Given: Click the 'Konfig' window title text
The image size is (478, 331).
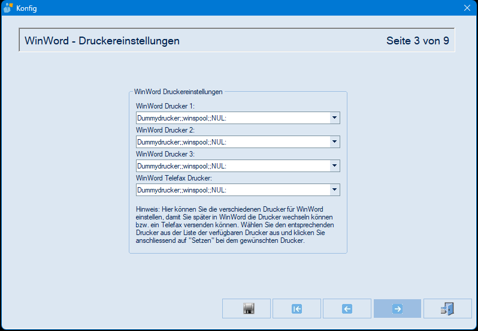Looking at the screenshot, I should pos(26,8).
